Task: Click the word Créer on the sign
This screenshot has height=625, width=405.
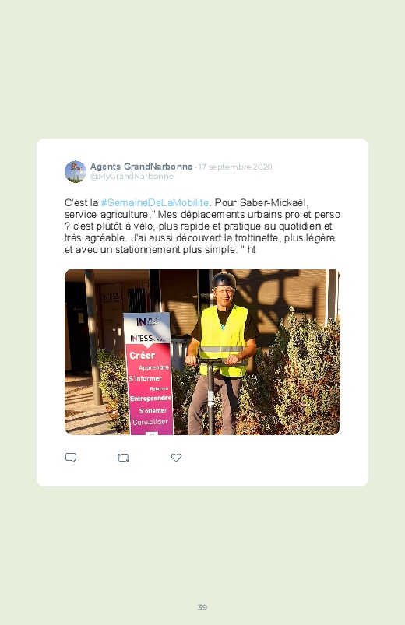Action: coord(142,356)
